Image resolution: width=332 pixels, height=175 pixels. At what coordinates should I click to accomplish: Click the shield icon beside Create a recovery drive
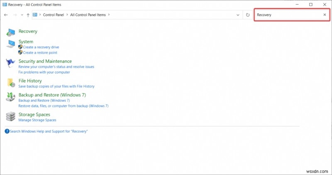click(20, 47)
